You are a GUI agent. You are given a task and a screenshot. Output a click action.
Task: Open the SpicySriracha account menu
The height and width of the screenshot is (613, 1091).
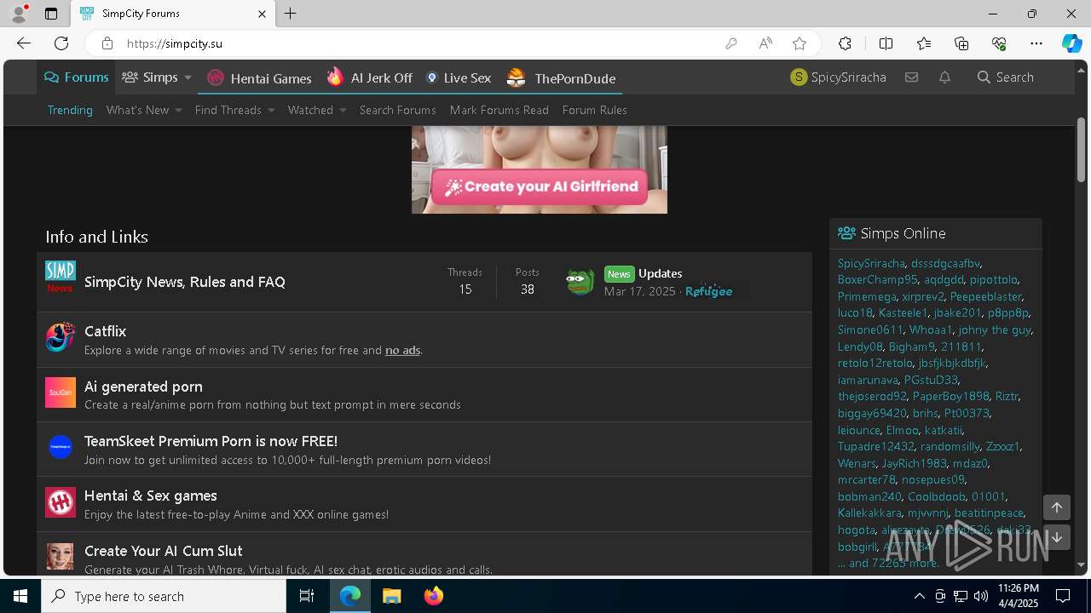pos(839,77)
